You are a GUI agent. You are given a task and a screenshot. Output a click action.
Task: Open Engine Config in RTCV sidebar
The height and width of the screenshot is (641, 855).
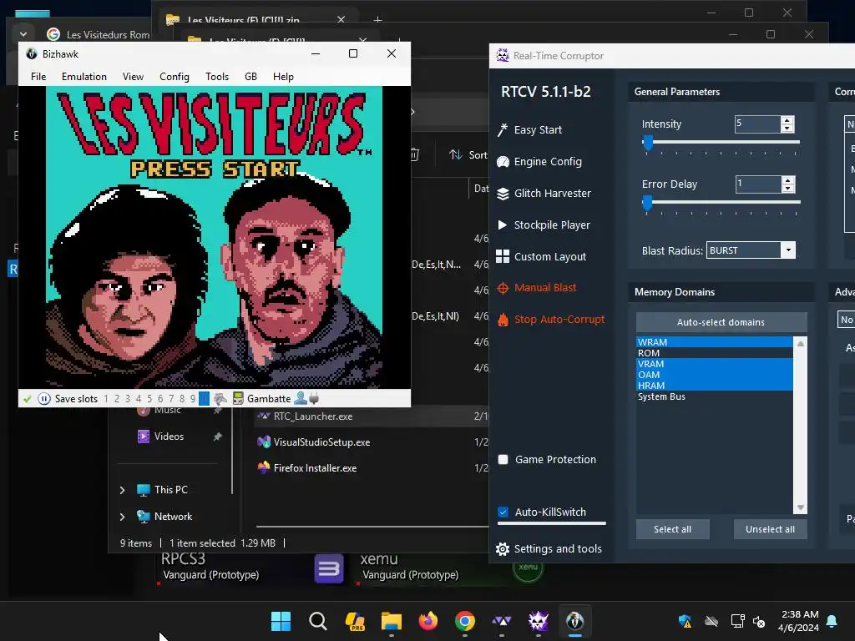click(x=539, y=161)
